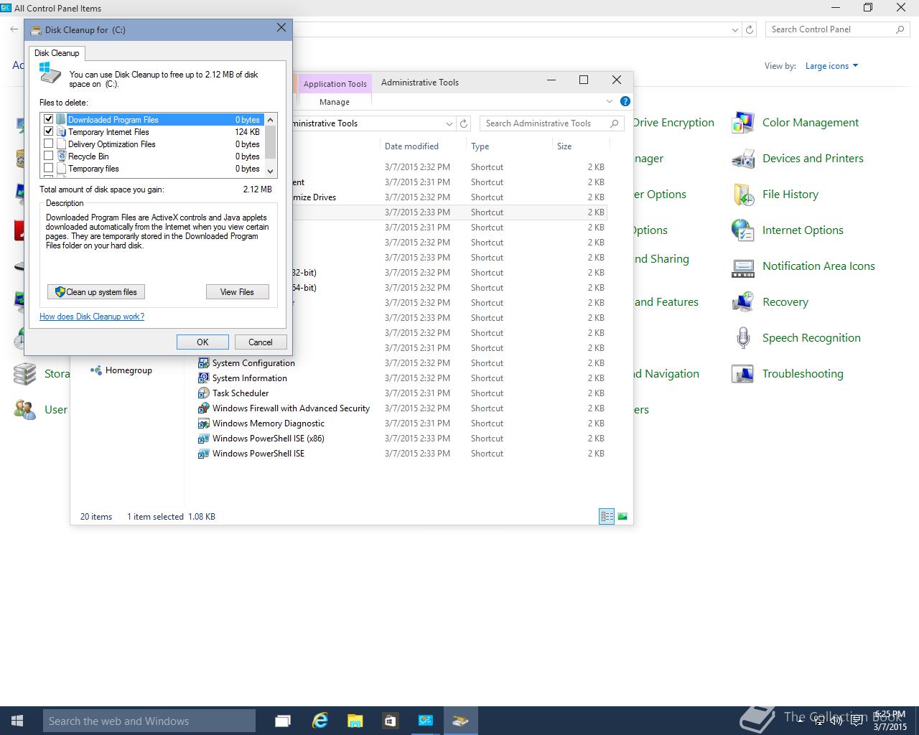Uncheck Downloaded Program Files checkbox

coord(49,119)
